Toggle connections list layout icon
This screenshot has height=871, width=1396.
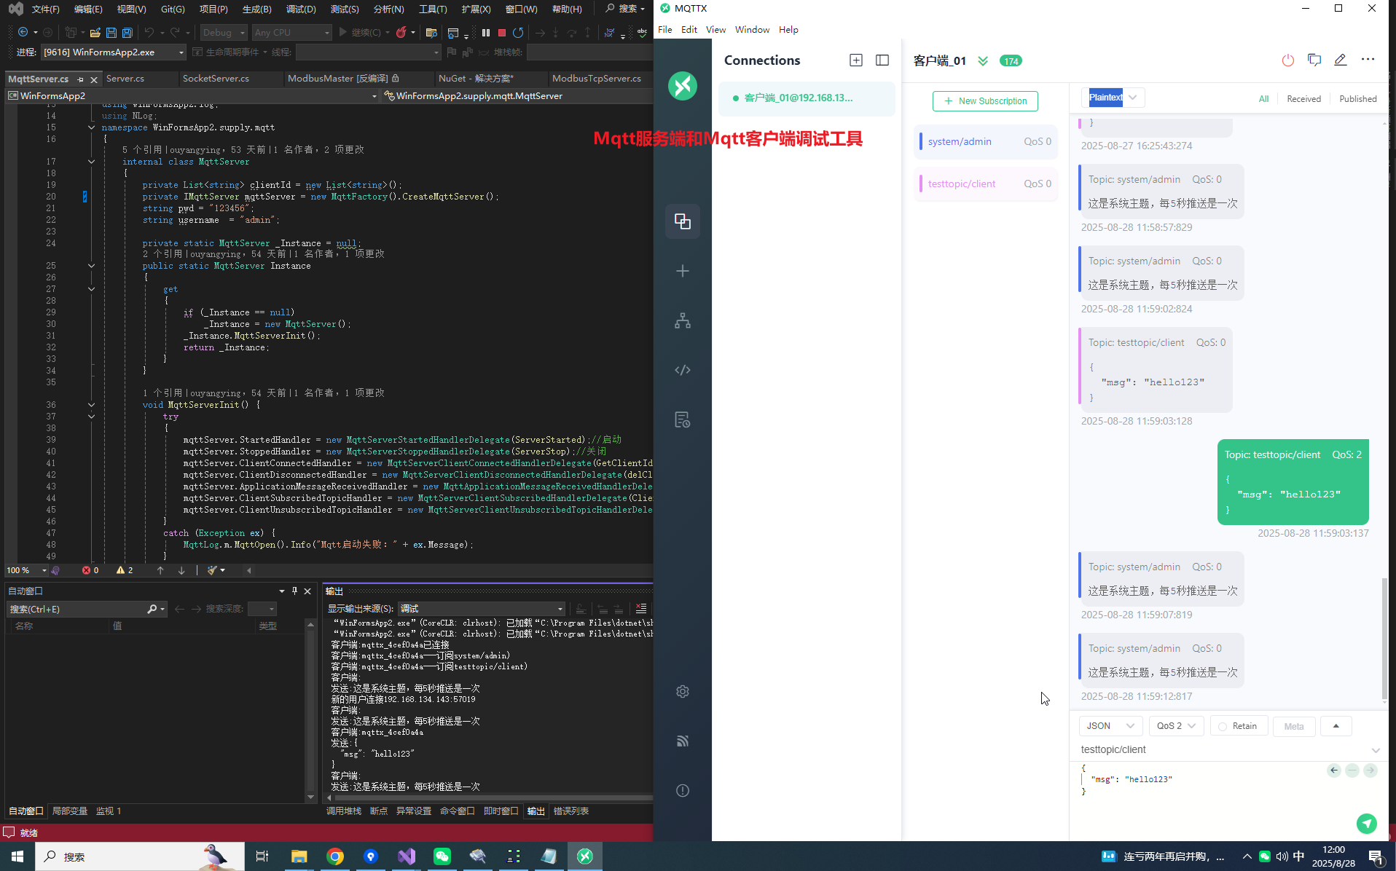tap(882, 60)
